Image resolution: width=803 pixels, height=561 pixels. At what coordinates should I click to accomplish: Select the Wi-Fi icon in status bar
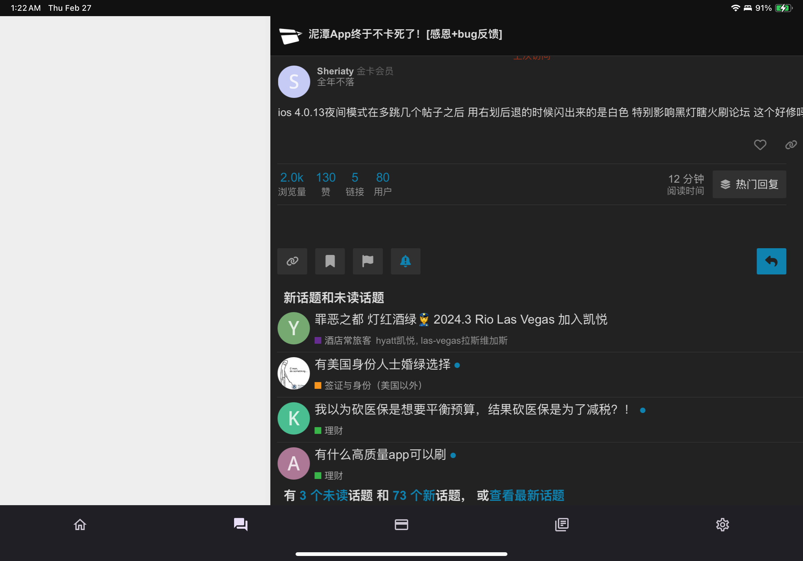[735, 8]
